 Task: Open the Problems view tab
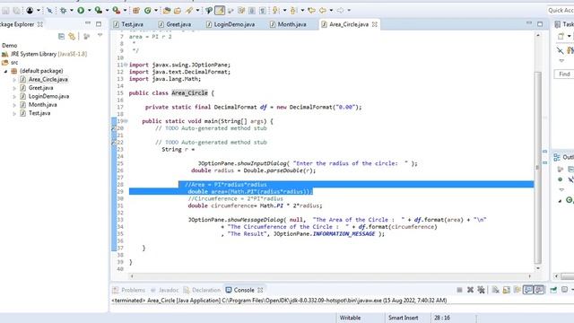(x=129, y=290)
